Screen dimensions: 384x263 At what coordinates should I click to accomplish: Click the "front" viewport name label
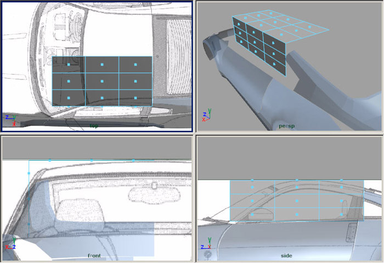point(95,255)
